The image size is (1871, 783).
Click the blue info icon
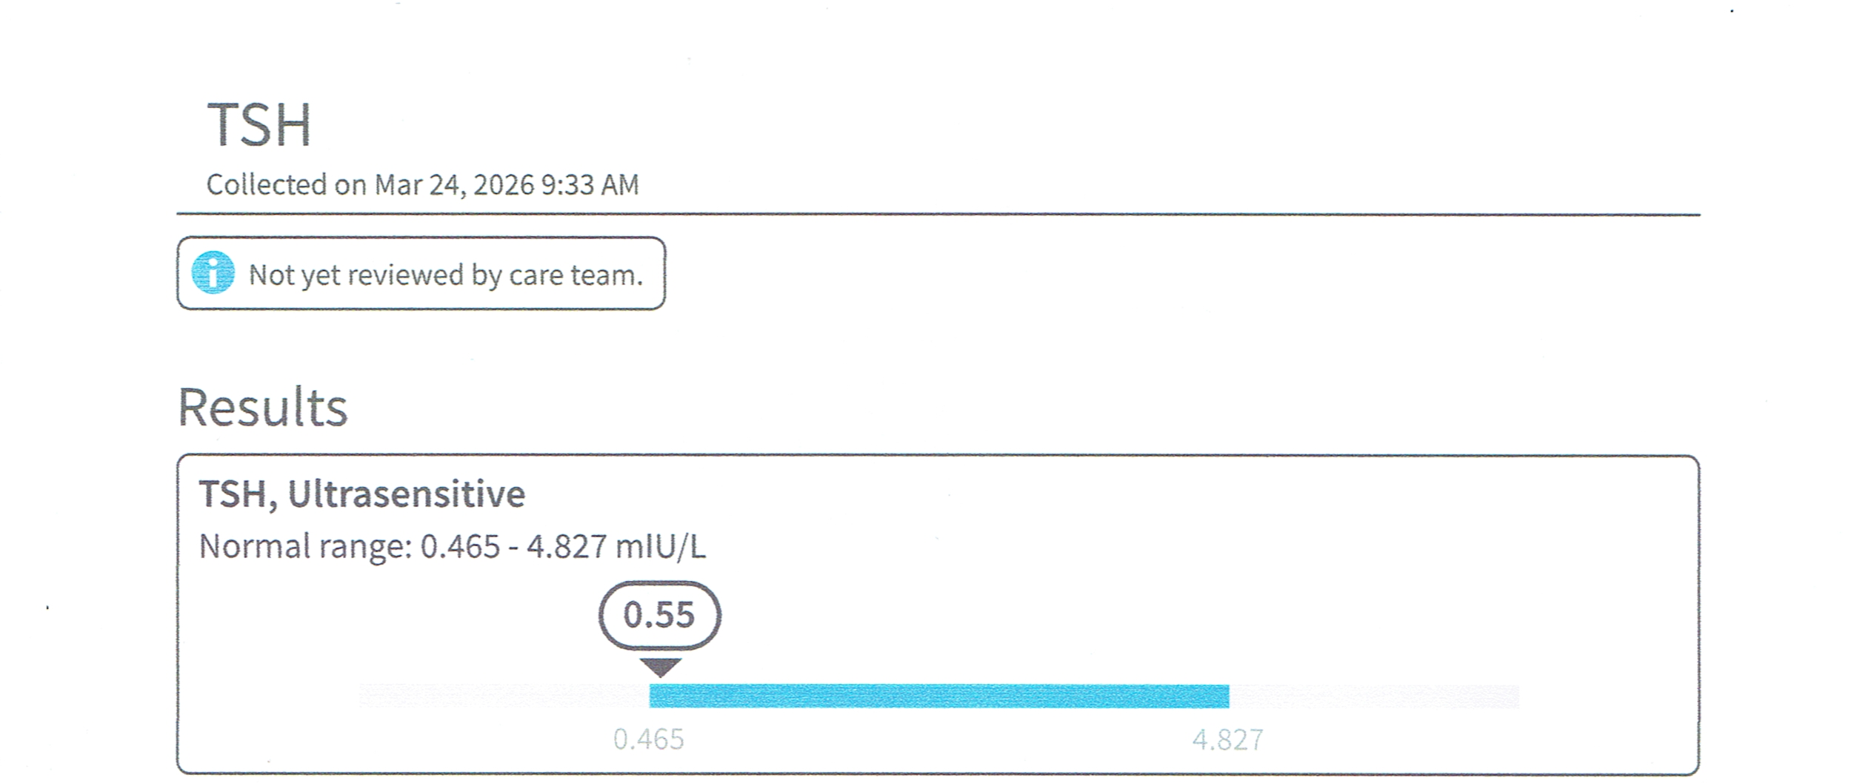pyautogui.click(x=213, y=273)
